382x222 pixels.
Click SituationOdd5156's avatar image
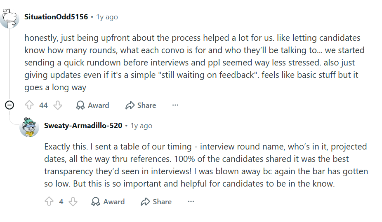coord(9,19)
